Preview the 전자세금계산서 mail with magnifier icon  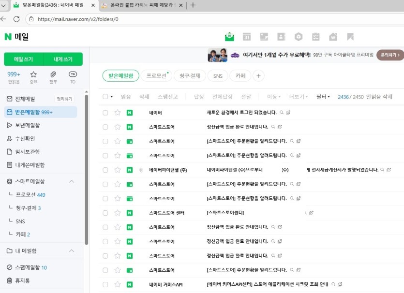click(382, 170)
